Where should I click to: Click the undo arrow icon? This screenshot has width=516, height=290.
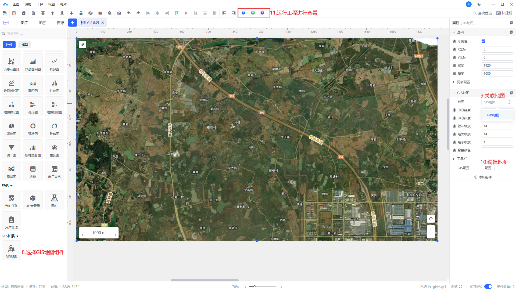(x=129, y=13)
